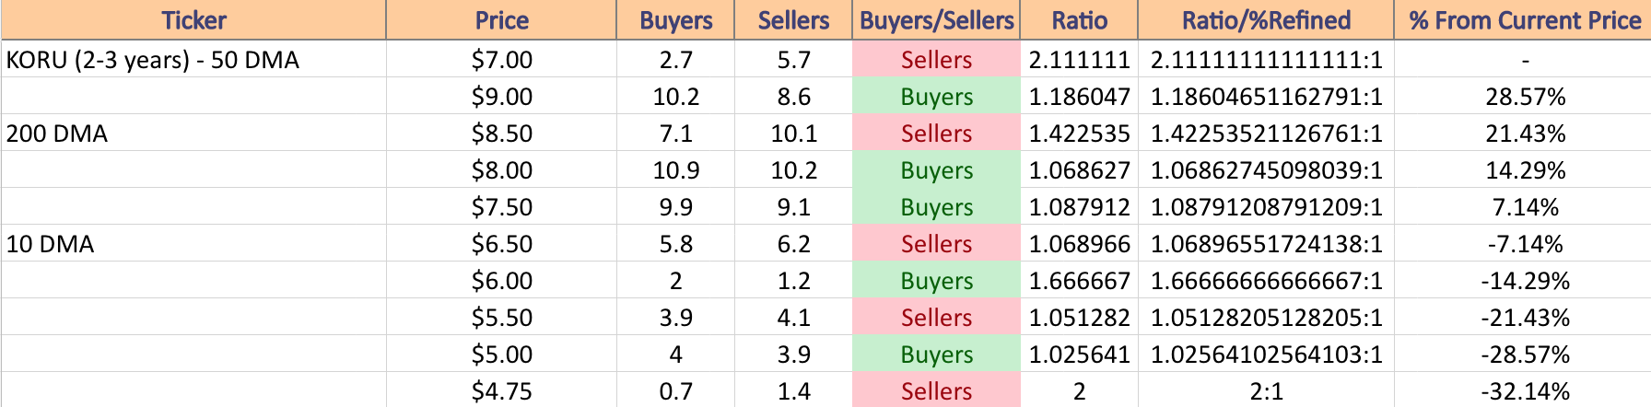Select the green Buyers cell for $5.00
This screenshot has width=1651, height=407.
click(x=936, y=355)
